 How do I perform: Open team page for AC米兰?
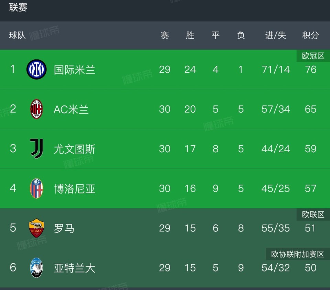pyautogui.click(x=71, y=110)
